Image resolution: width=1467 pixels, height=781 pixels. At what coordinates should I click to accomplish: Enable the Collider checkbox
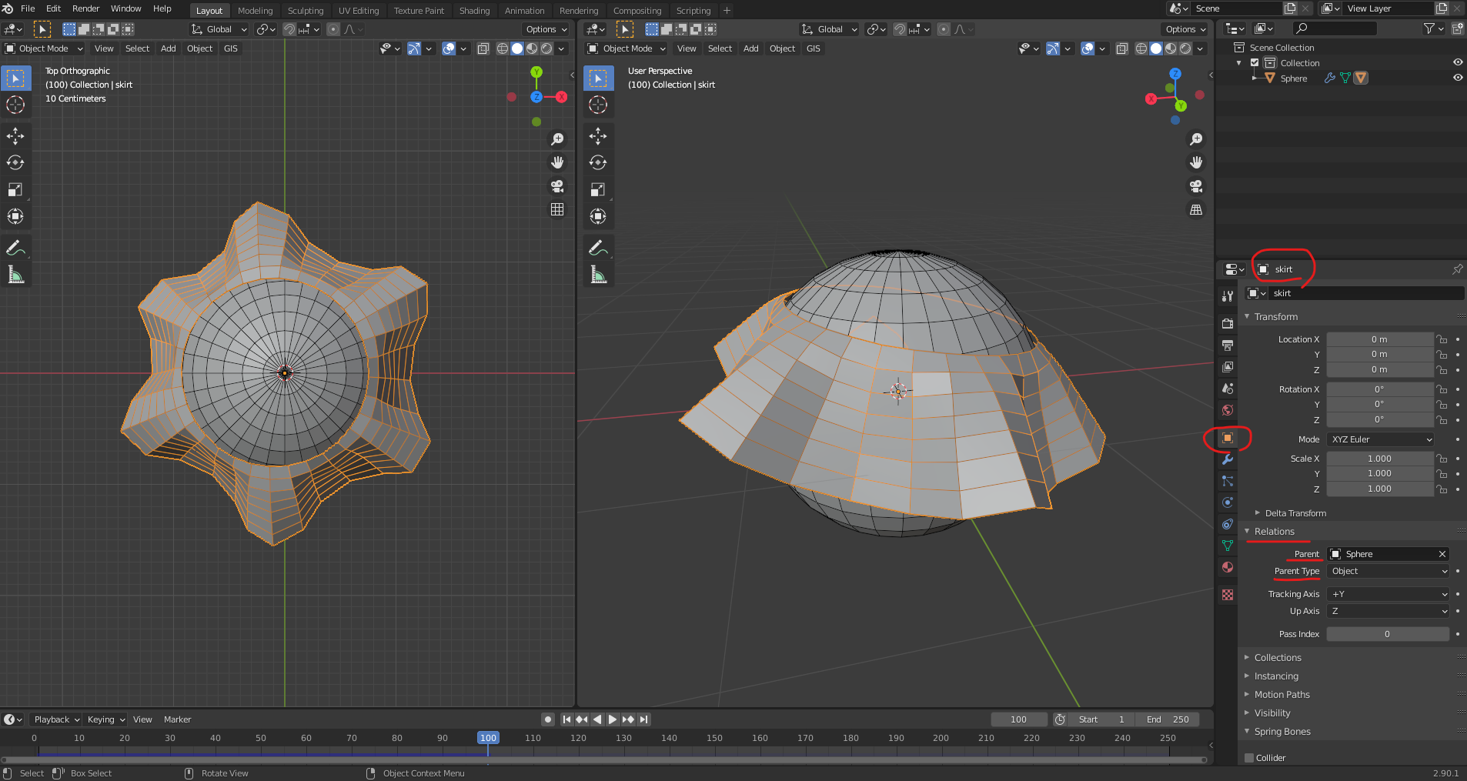tap(1249, 757)
